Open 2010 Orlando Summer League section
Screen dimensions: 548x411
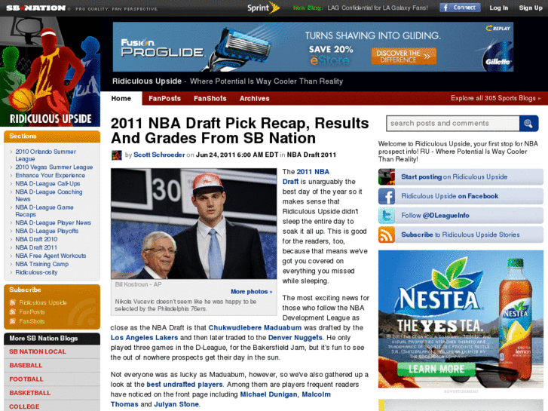pos(45,155)
